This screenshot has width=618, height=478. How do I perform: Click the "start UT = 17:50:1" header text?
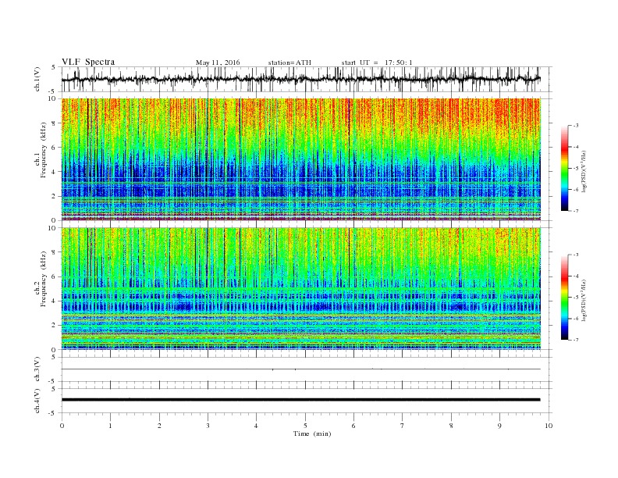click(x=377, y=62)
